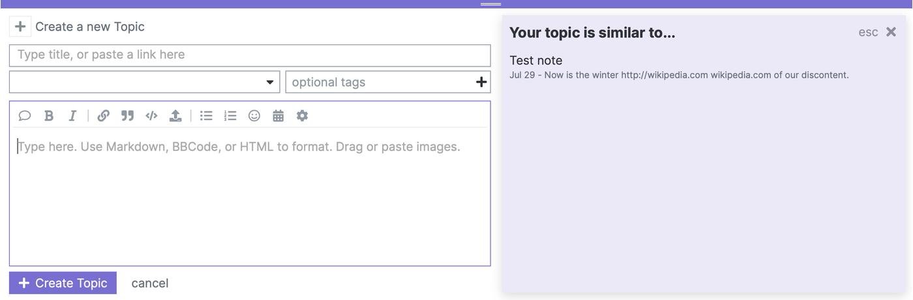Screen dimensions: 913x300
Task: Toggle the composer action plus button
Action: click(x=20, y=27)
